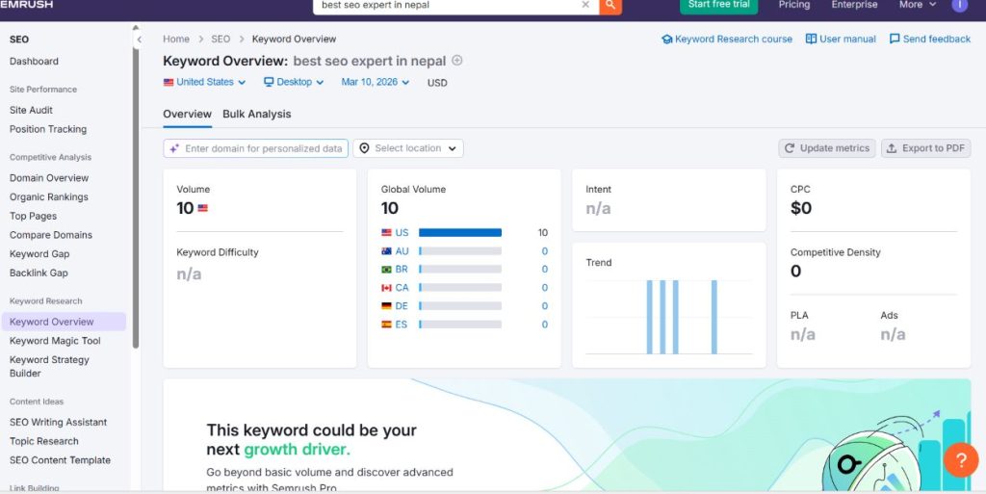Focus the Enter domain for personalized data field
The image size is (986, 494).
pos(255,148)
